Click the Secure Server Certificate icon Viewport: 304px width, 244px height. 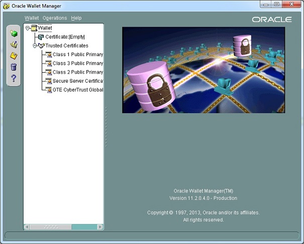pyautogui.click(x=48, y=81)
